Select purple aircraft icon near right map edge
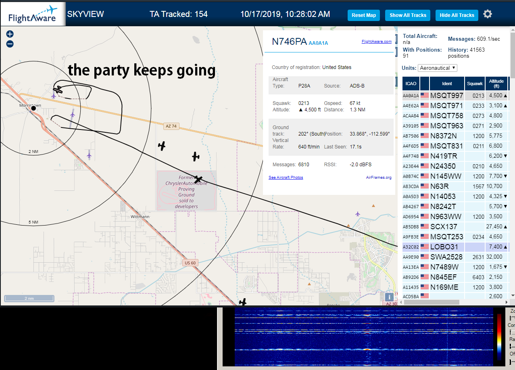 pyautogui.click(x=358, y=213)
